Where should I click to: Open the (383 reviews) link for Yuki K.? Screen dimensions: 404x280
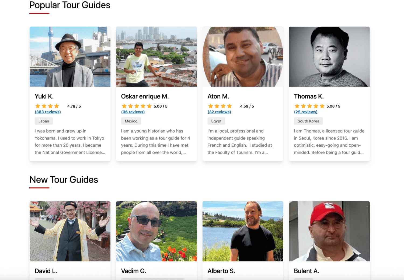coord(48,112)
